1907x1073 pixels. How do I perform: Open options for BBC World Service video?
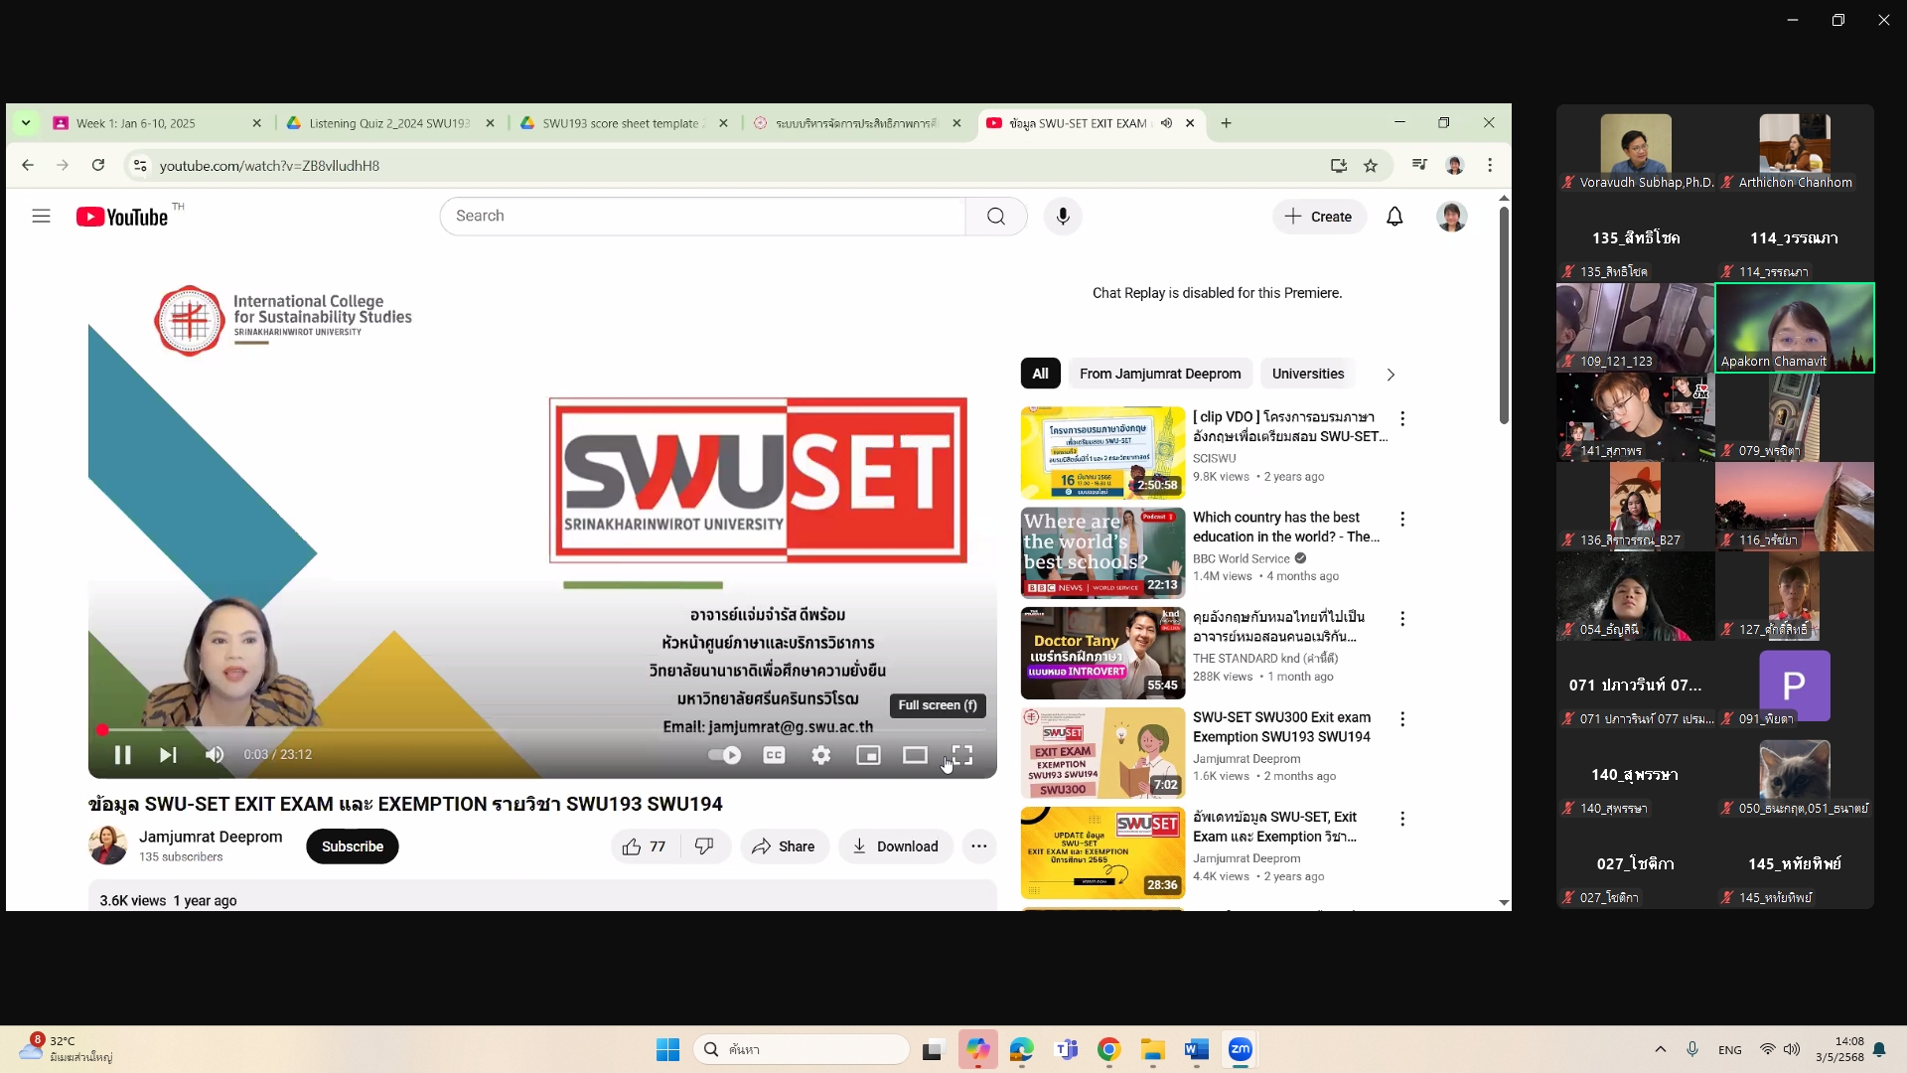coord(1402,519)
